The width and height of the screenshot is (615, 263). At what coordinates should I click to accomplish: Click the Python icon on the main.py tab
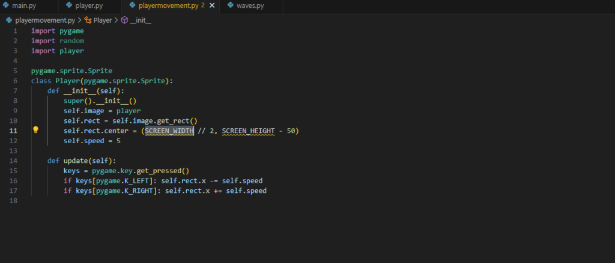pyautogui.click(x=6, y=6)
